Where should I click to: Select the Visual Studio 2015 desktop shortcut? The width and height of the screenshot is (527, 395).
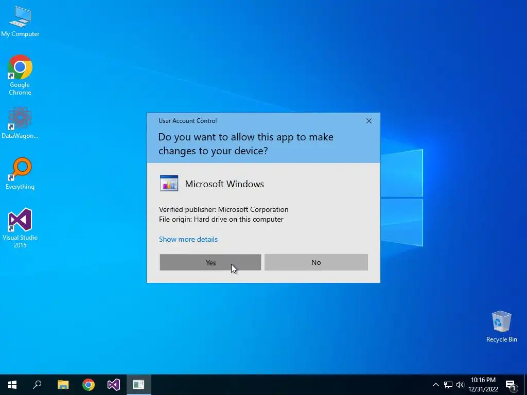pos(20,228)
